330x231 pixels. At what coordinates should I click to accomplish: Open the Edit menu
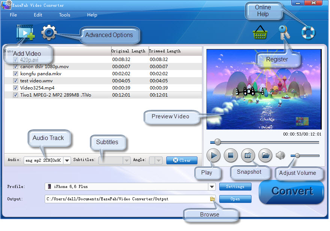pos(38,15)
